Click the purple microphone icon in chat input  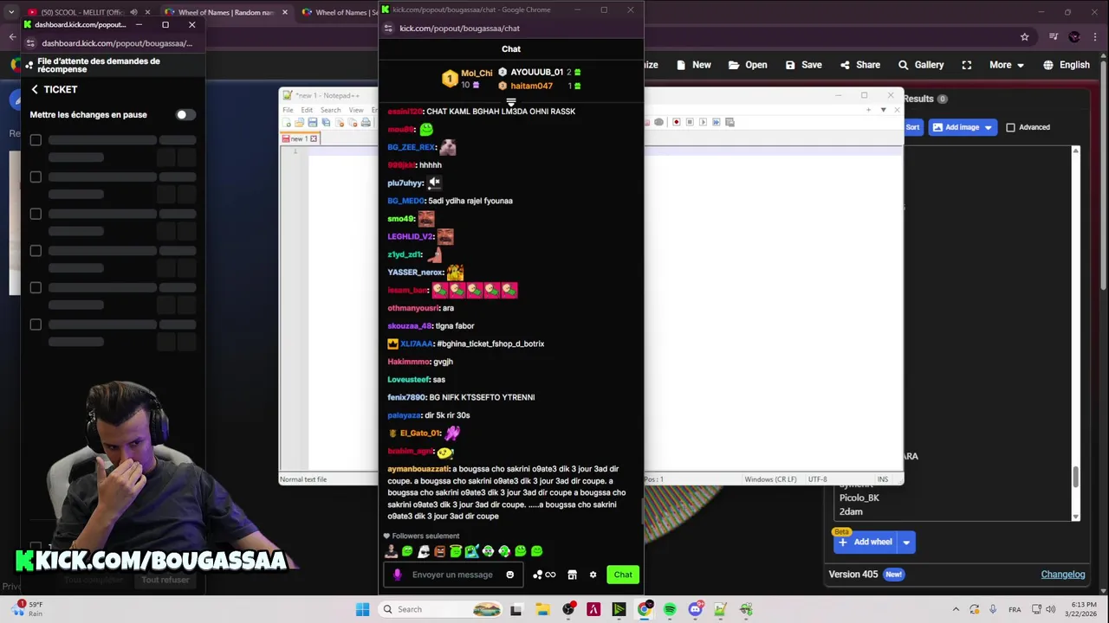tap(398, 575)
